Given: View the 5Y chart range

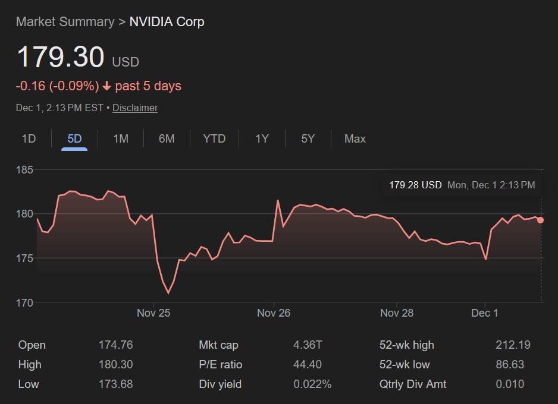Looking at the screenshot, I should point(308,138).
